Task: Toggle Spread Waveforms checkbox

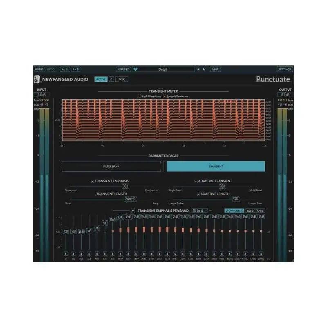Action: (164, 96)
